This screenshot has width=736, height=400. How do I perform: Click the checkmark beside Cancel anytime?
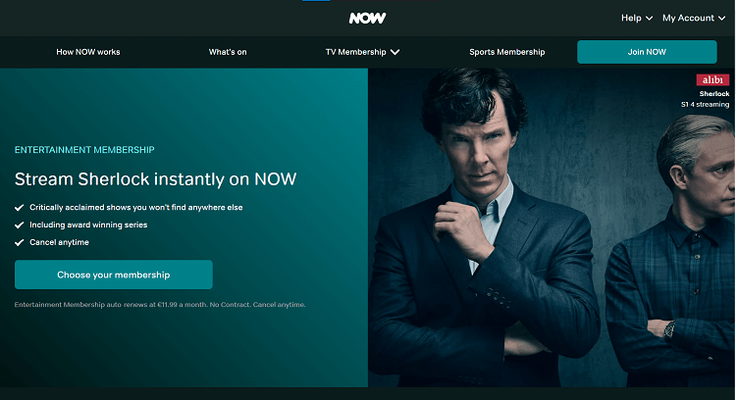coord(20,242)
